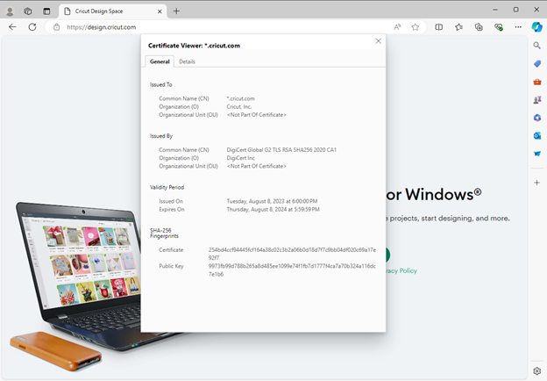Screen dimensions: 547x381
Task: View site information lock icon
Action: click(x=56, y=27)
